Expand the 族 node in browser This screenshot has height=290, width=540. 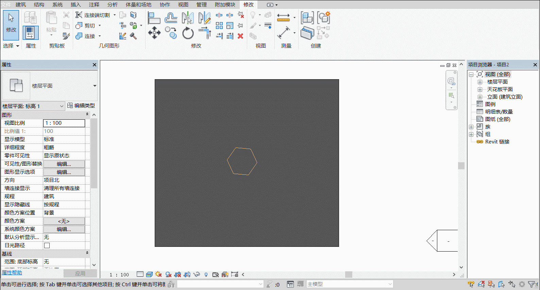click(471, 127)
